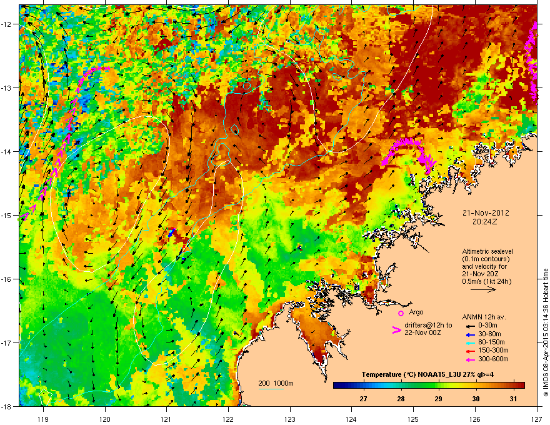
Task: Select the magenta 300-600m arrow legend symbol
Action: [470, 359]
